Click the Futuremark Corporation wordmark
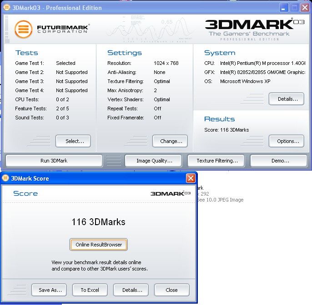312x305 pixels. click(x=63, y=29)
